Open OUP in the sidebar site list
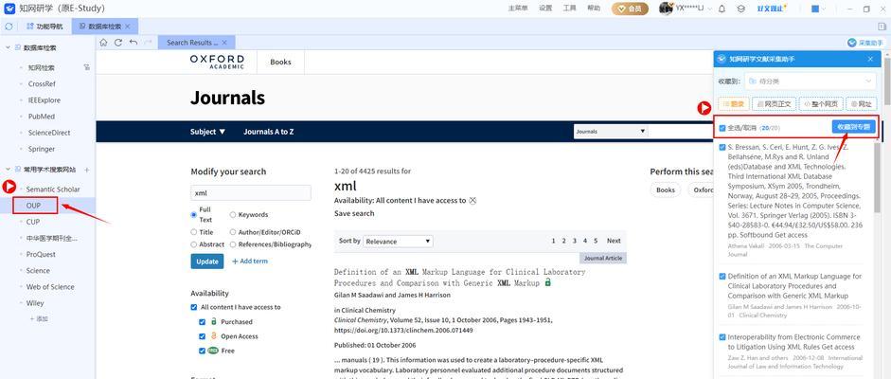The height and width of the screenshot is (379, 891). click(33, 205)
